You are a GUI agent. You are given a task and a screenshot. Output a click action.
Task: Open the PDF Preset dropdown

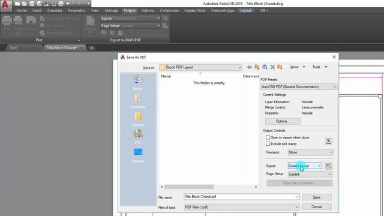[299, 86]
